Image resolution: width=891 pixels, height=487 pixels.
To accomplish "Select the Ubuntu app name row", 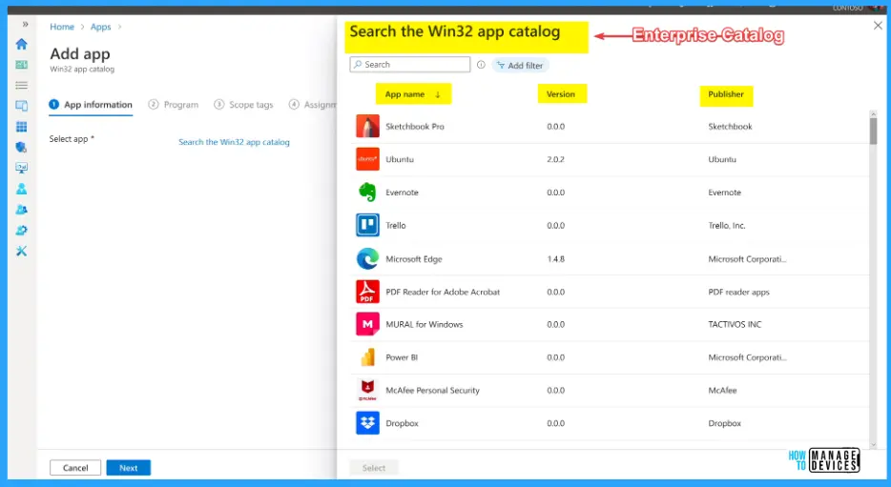I will click(400, 159).
